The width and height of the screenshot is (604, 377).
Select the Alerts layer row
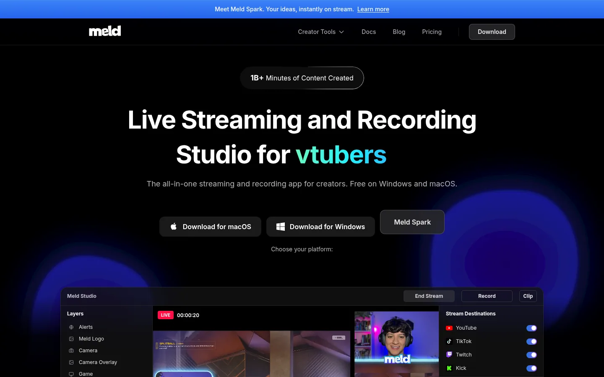coord(107,327)
